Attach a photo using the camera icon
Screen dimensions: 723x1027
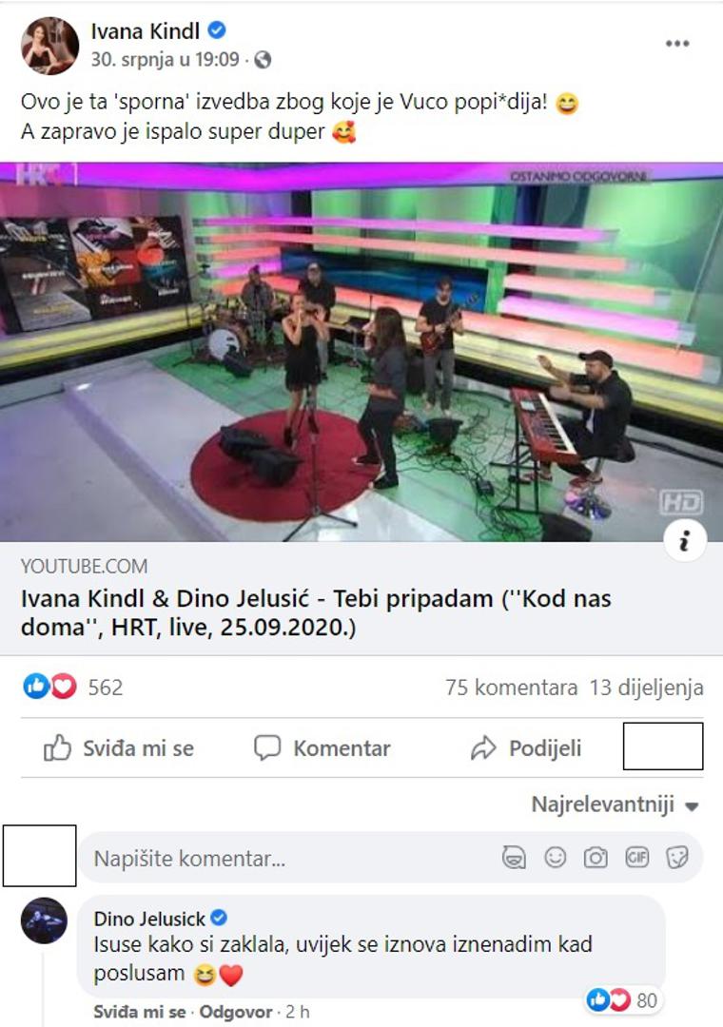596,858
